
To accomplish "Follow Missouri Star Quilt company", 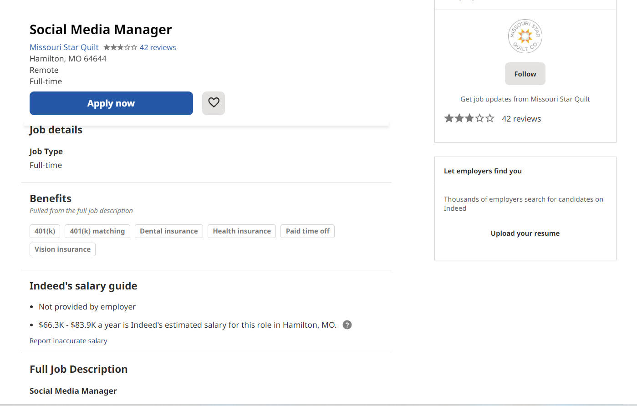I will pos(525,74).
